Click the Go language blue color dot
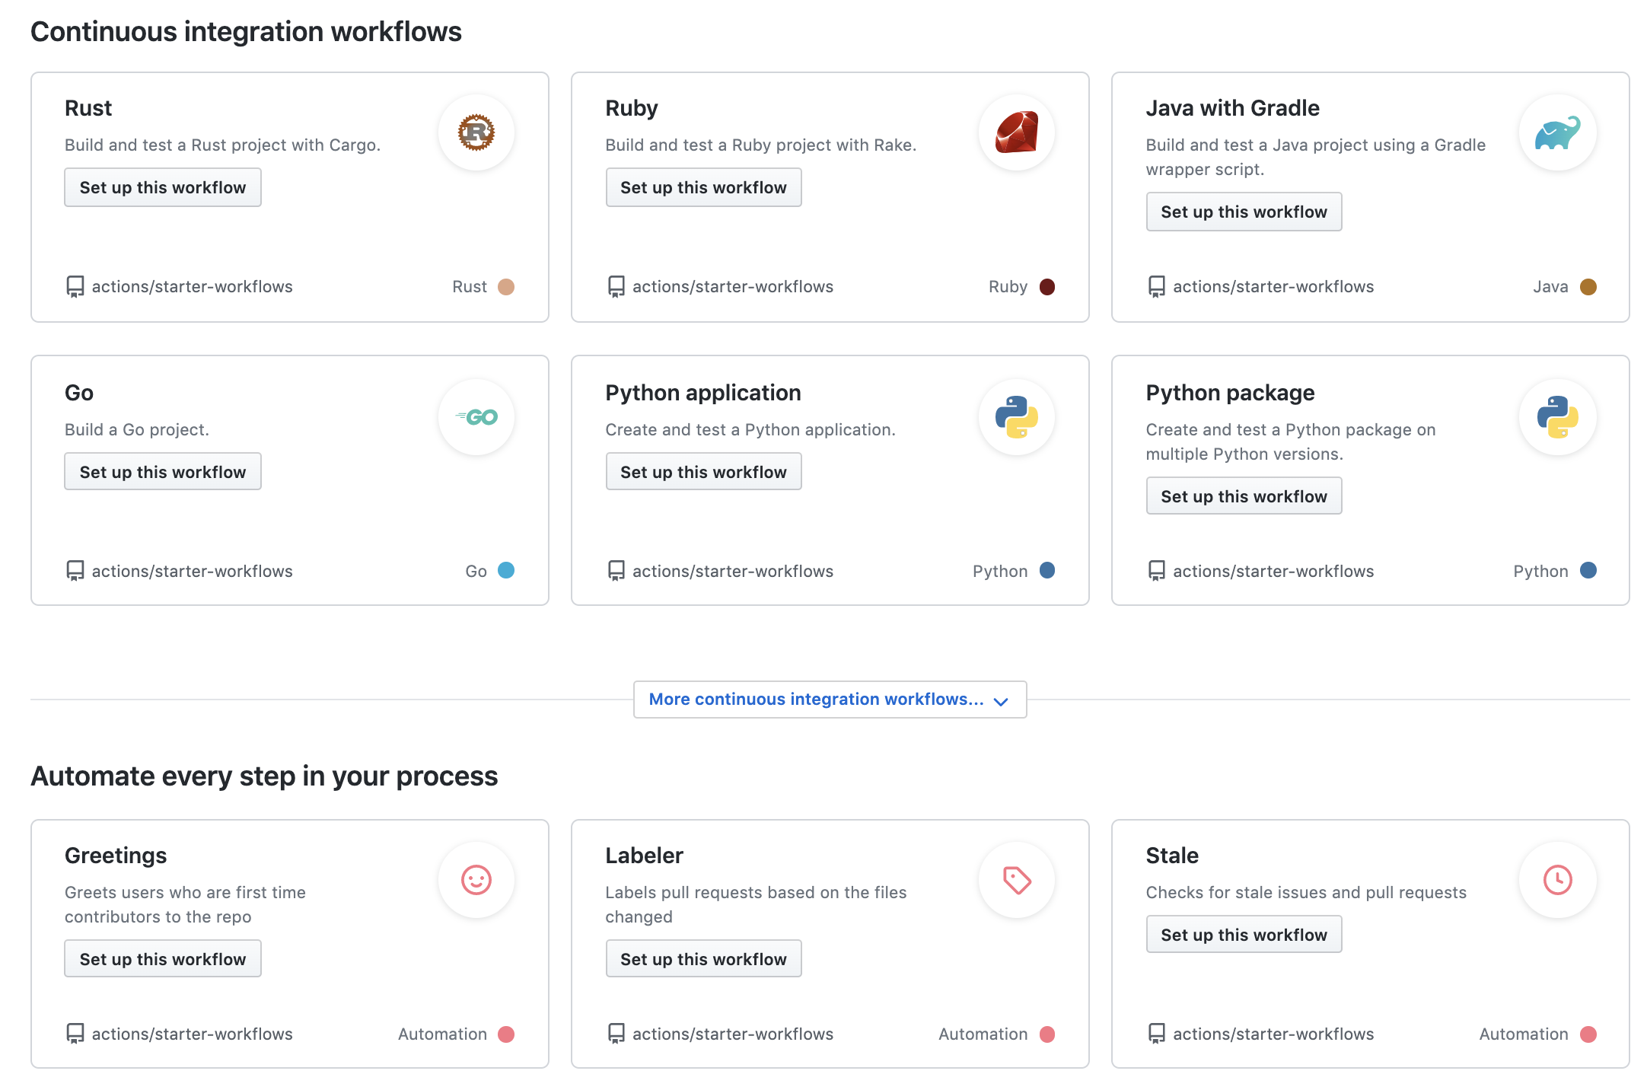1647x1090 pixels. tap(506, 570)
